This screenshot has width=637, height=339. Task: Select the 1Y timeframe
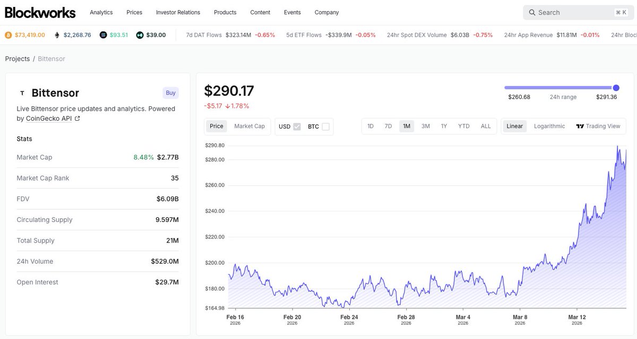tap(444, 126)
